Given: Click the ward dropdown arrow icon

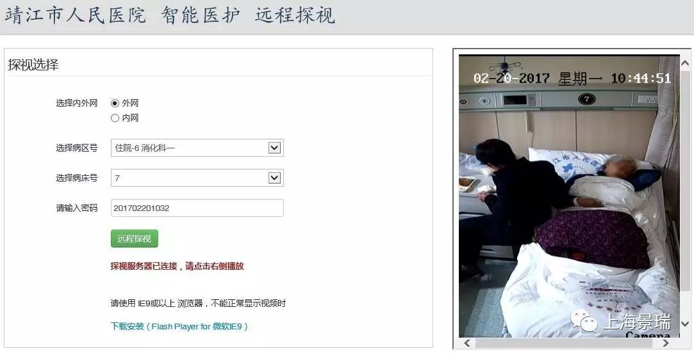Looking at the screenshot, I should (274, 148).
